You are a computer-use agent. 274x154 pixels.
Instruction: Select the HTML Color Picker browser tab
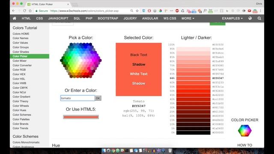tap(48, 4)
